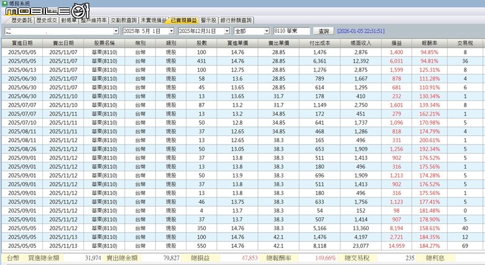Select the profit cell 681
This screenshot has width=485, height=265.
(397, 88)
